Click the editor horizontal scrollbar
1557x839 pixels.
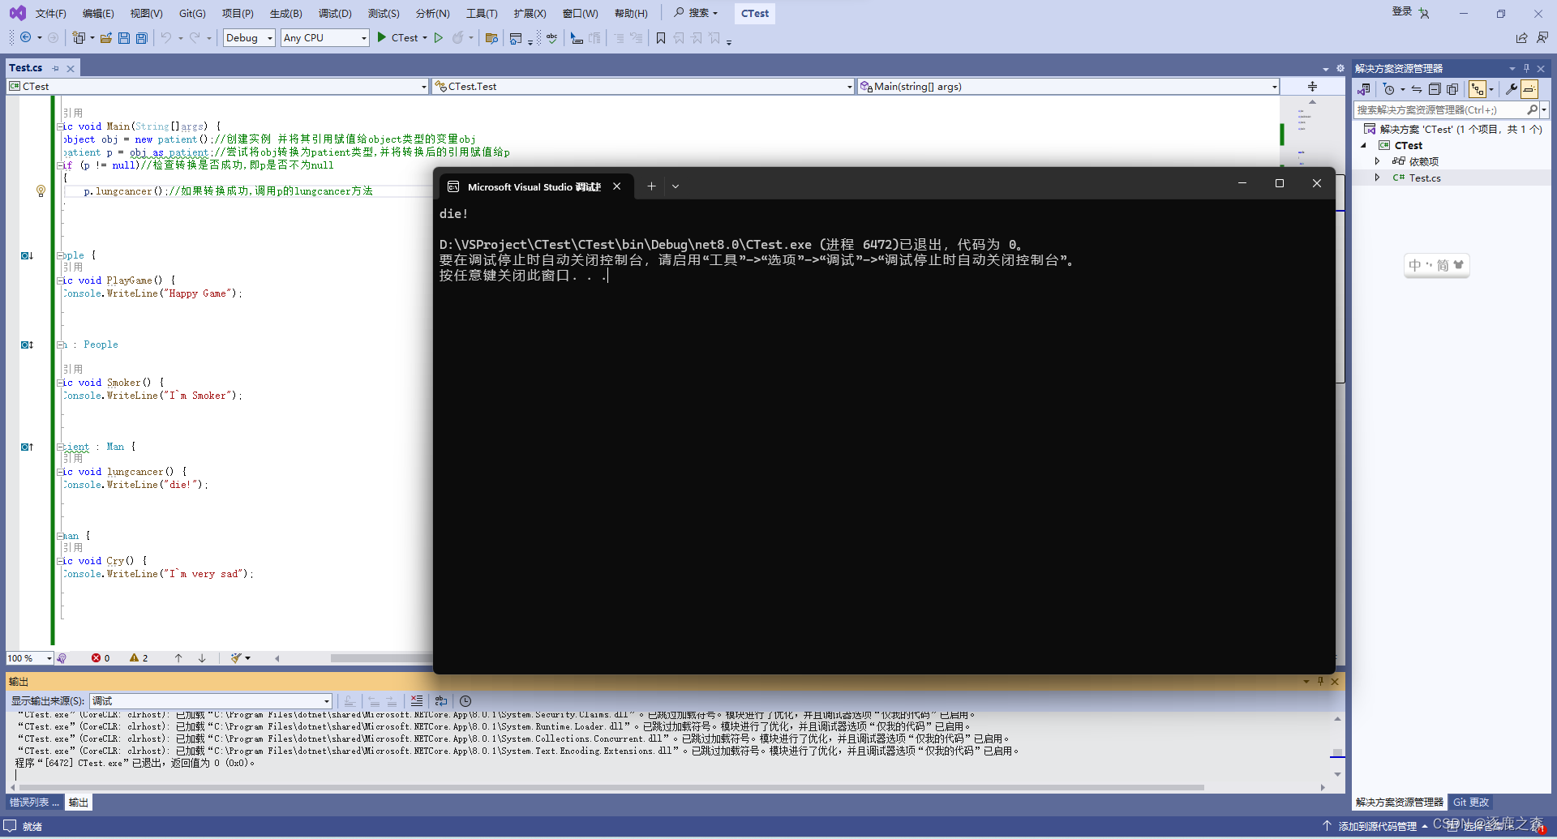point(381,658)
